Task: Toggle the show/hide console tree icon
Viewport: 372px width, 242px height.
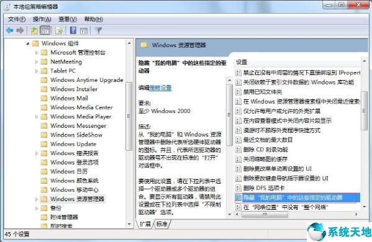Action: pyautogui.click(x=45, y=30)
